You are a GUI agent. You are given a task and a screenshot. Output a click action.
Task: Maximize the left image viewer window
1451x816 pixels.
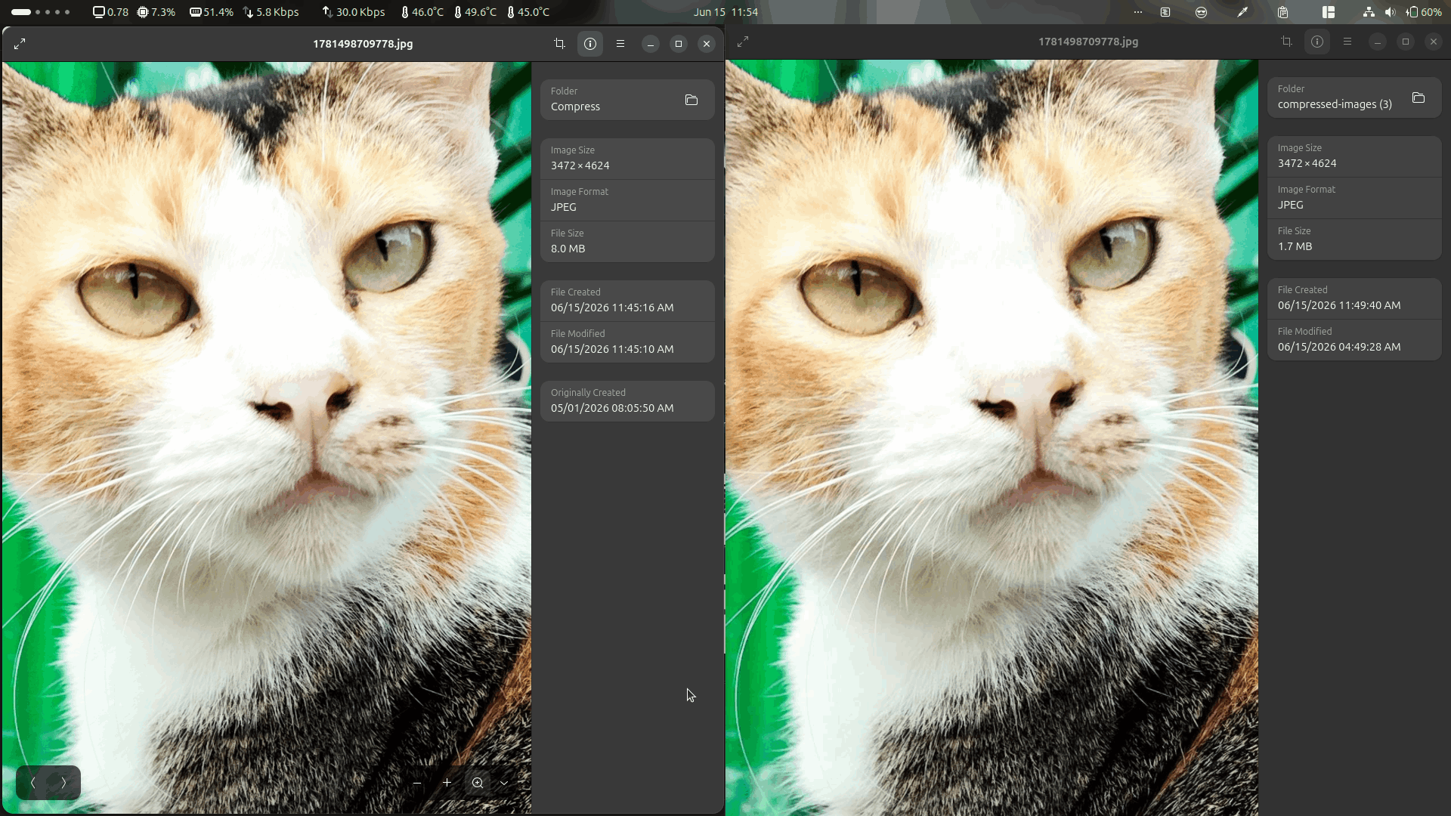679,44
